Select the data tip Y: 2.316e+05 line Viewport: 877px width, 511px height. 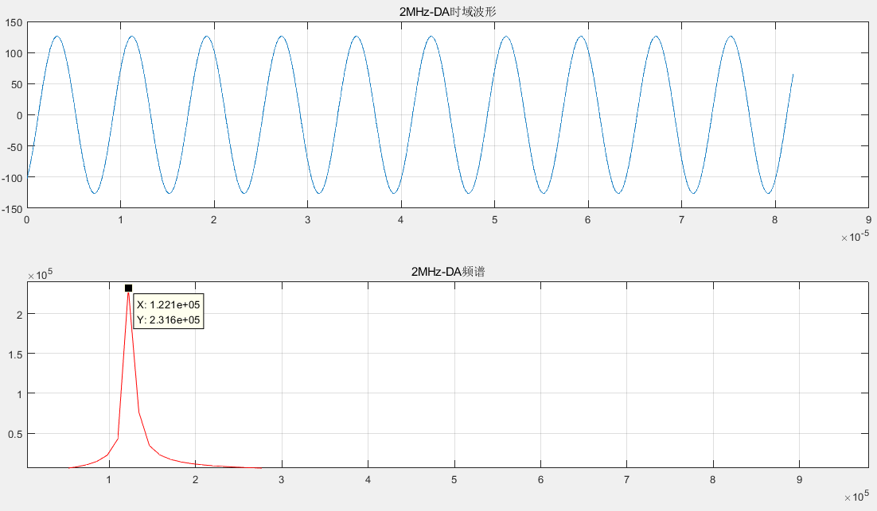click(169, 320)
